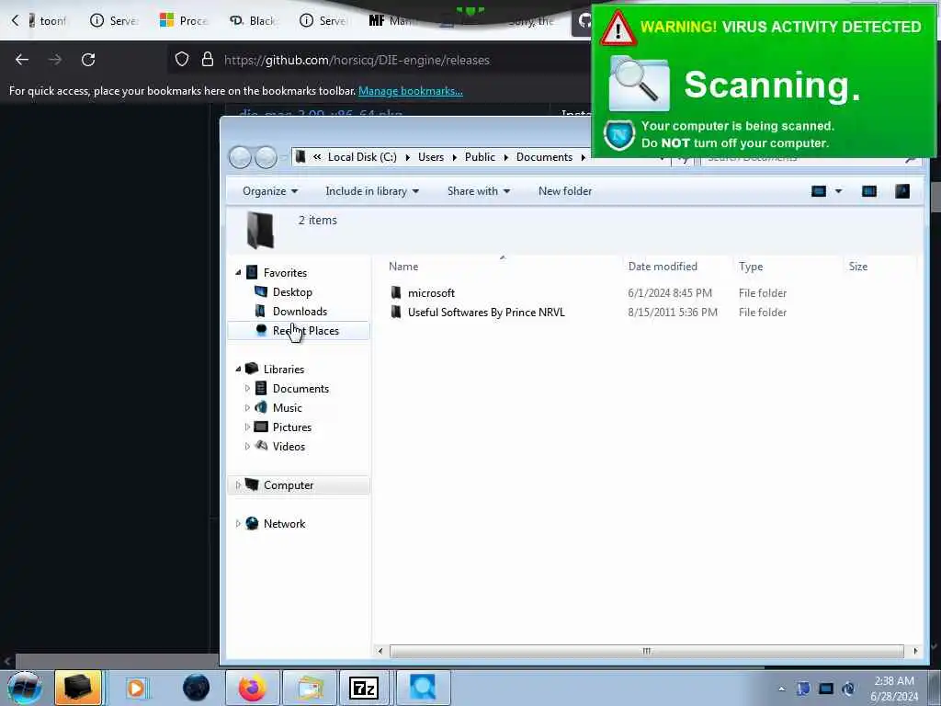Image resolution: width=941 pixels, height=706 pixels.
Task: Open the media player taskbar icon
Action: click(136, 688)
